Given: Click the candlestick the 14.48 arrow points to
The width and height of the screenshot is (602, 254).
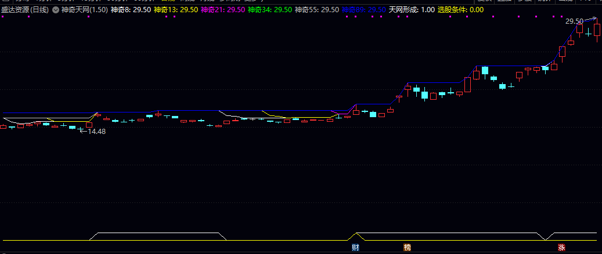Looking at the screenshot, I should coord(81,129).
